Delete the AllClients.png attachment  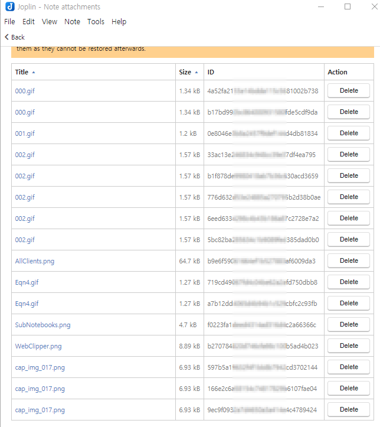coord(349,260)
